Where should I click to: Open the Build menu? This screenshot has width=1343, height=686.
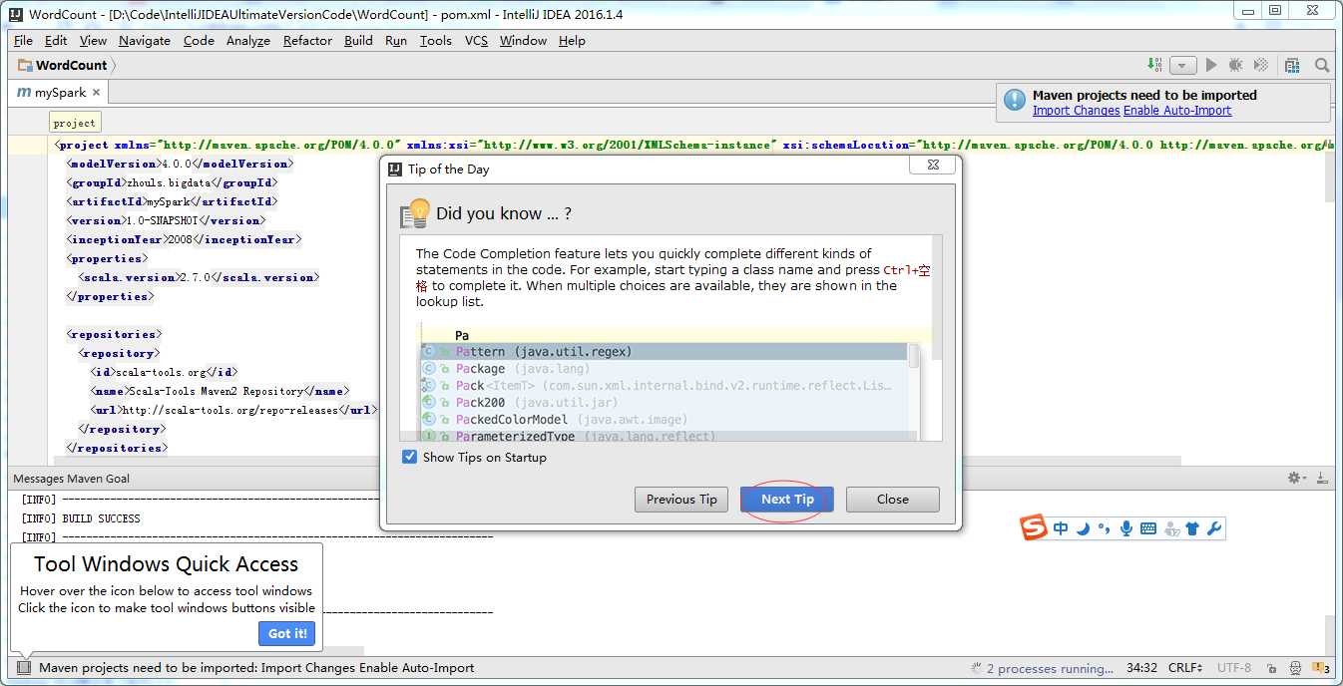click(x=358, y=40)
